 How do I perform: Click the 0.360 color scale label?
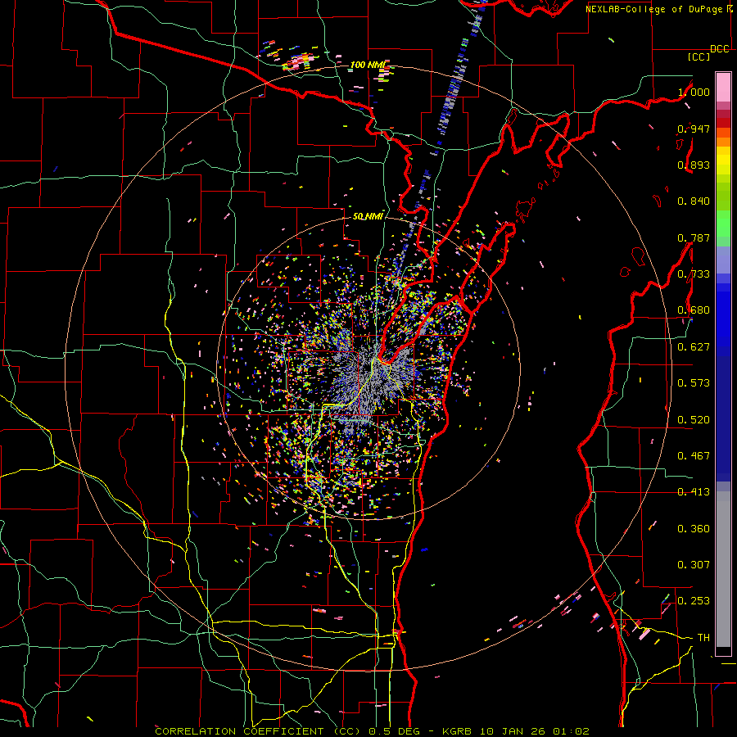[694, 528]
